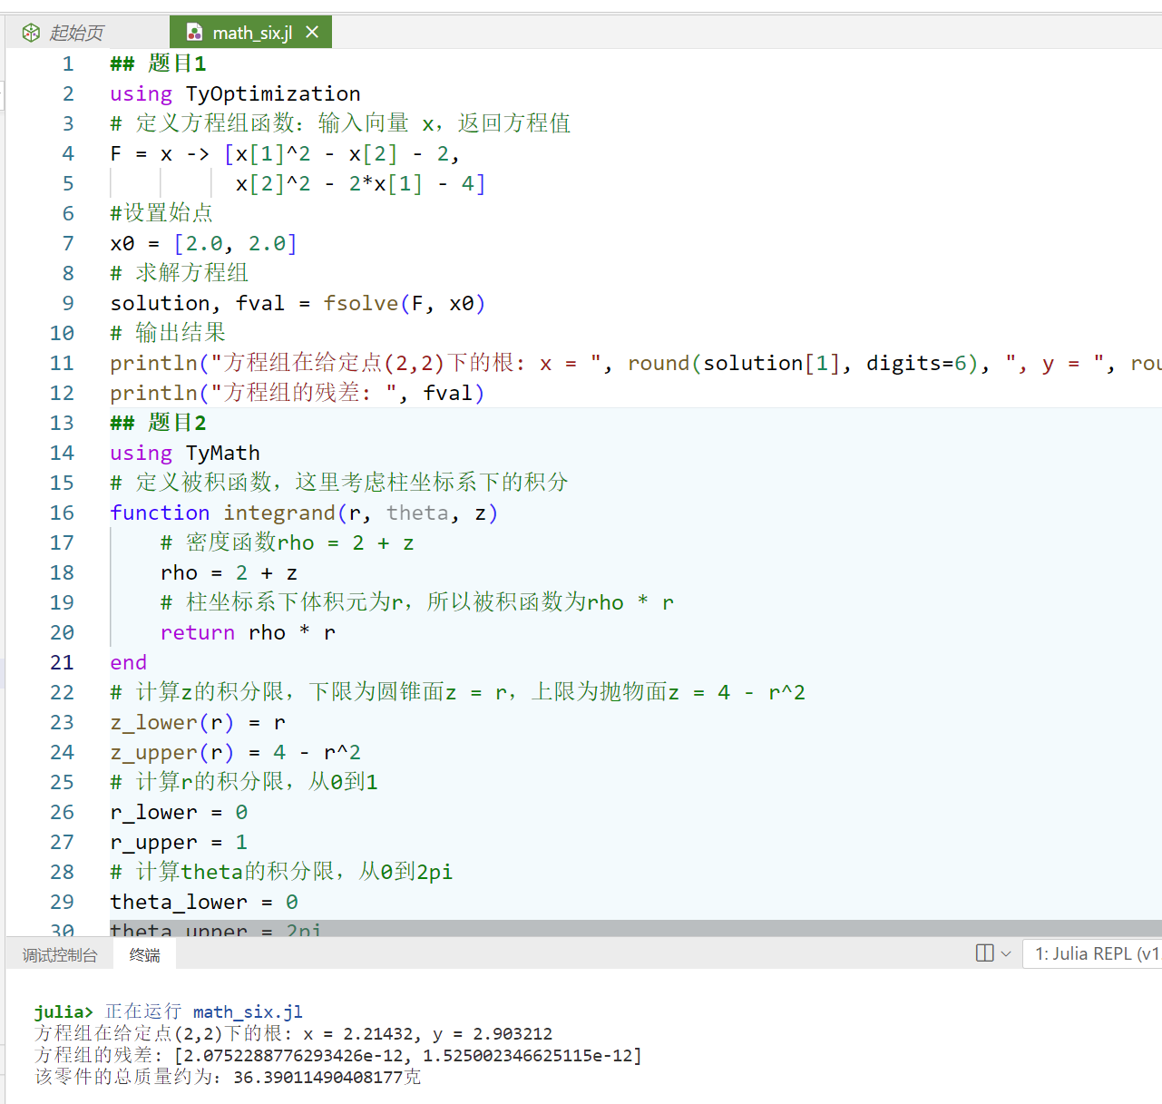Click the 'z_upper(r) = 4 - r^2' line
1162x1104 pixels.
tap(235, 752)
